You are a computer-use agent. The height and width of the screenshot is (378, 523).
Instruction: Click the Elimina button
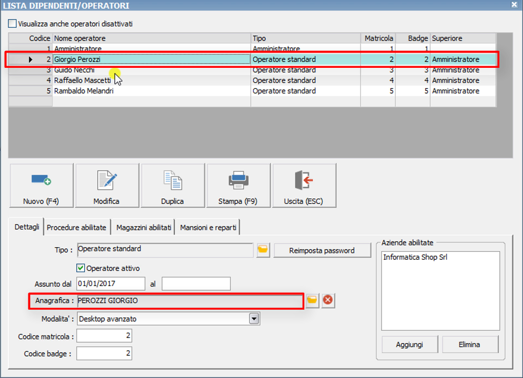(469, 345)
